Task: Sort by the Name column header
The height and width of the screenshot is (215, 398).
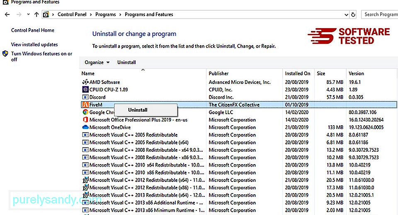Action: tap(88, 74)
